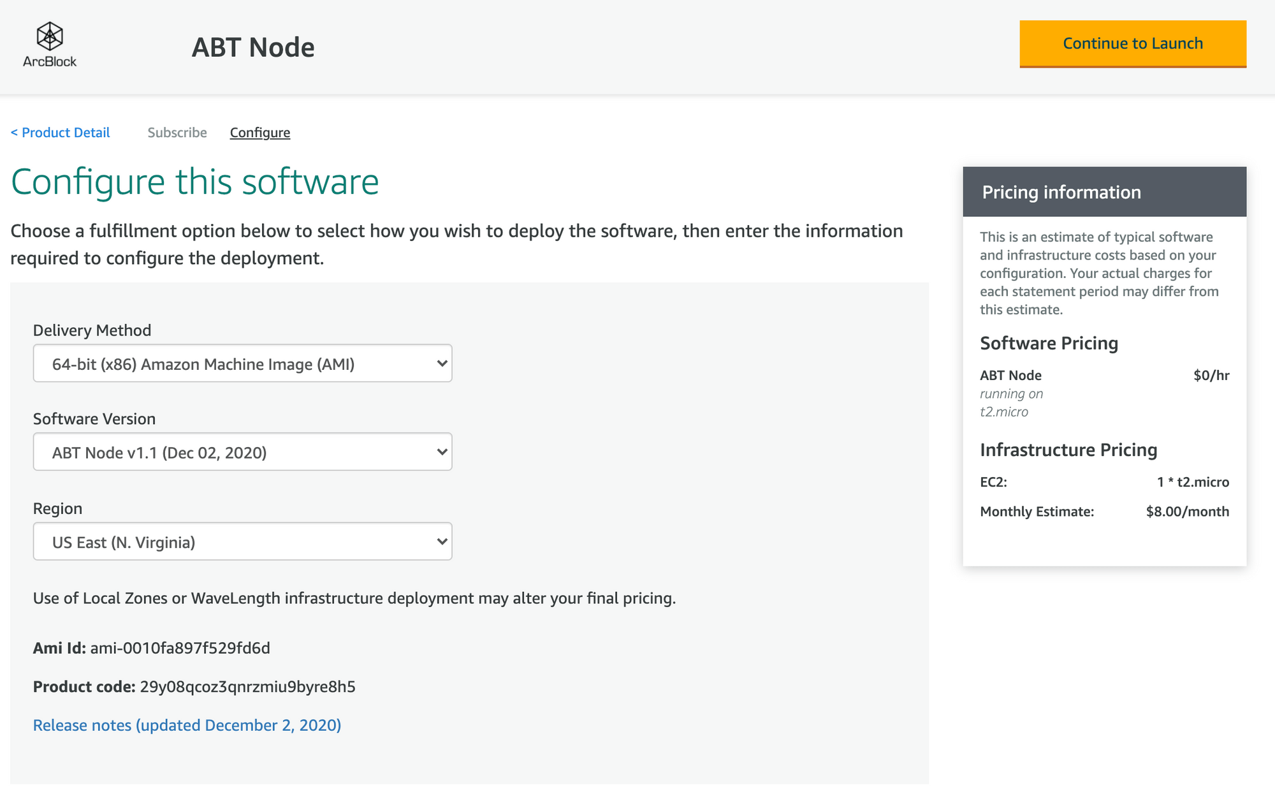Open the Region dropdown
1275x801 pixels.
click(x=242, y=541)
